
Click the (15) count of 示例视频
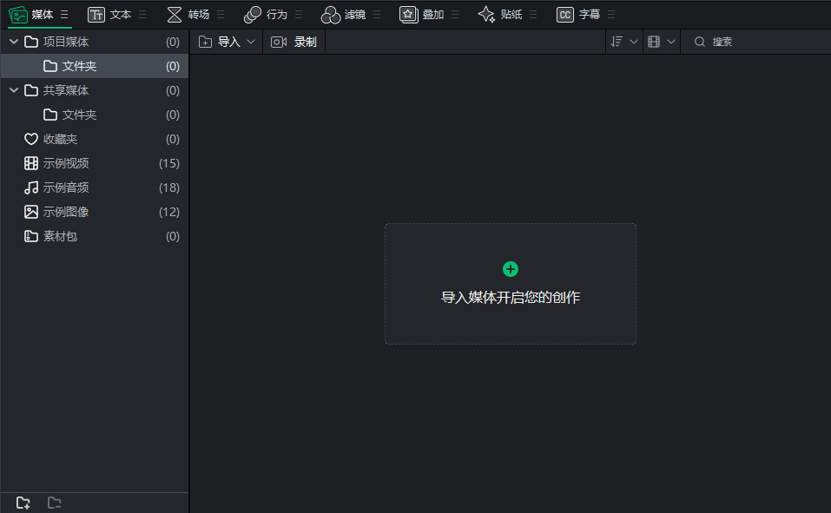click(169, 163)
